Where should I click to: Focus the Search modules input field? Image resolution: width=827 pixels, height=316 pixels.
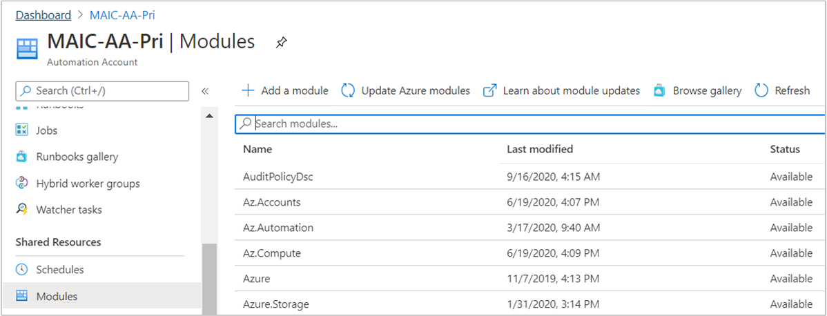coord(531,124)
